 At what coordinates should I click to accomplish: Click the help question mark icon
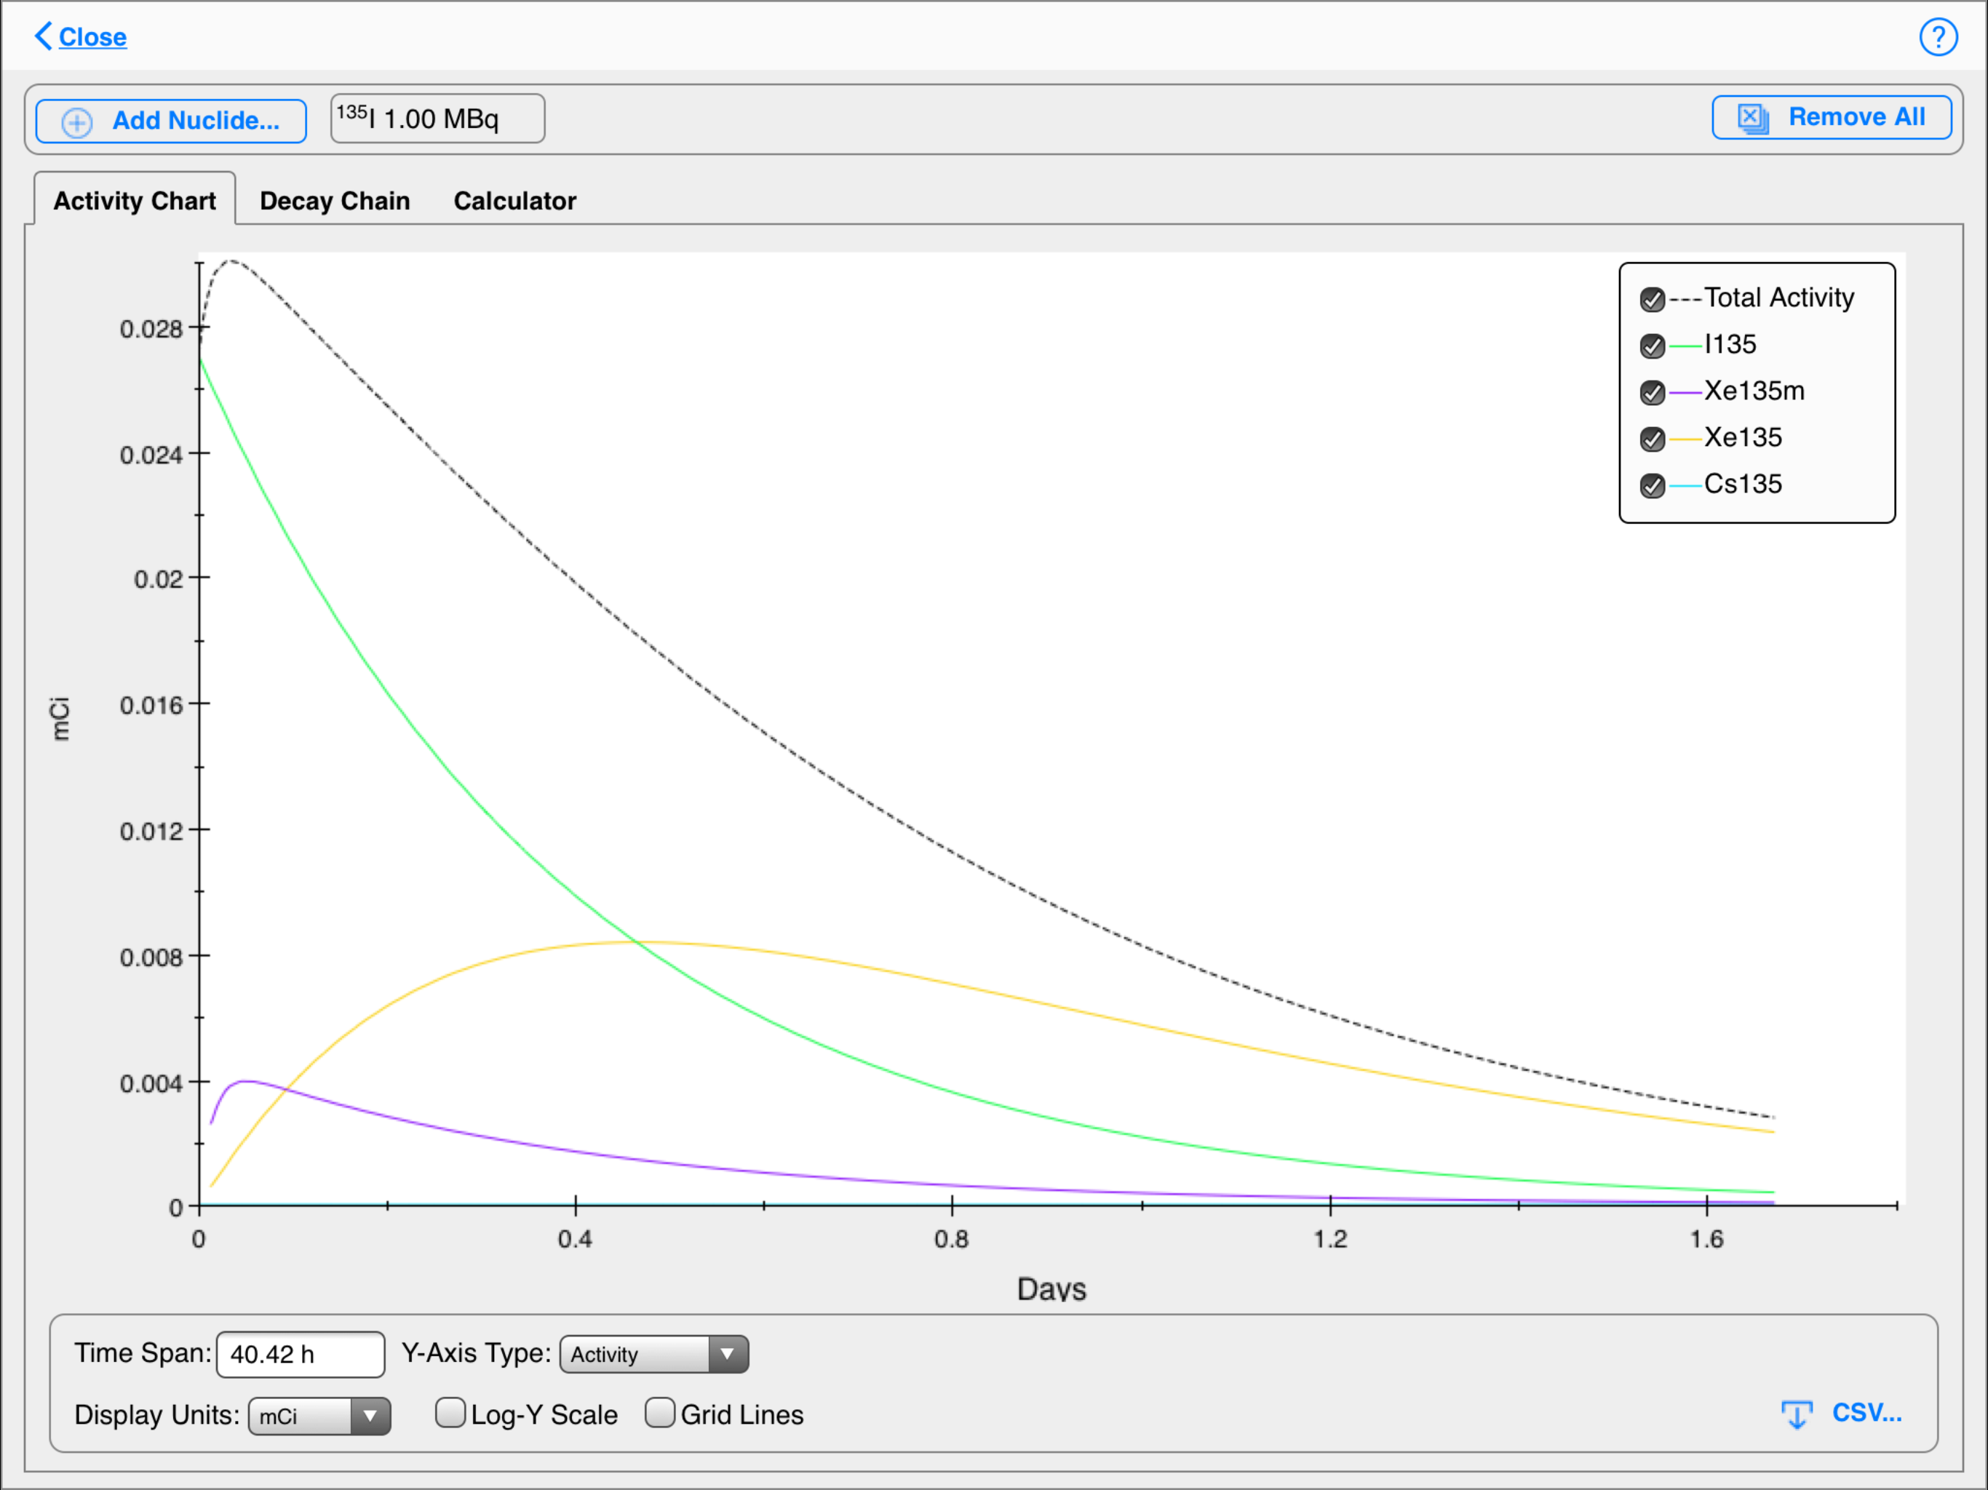pos(1938,38)
